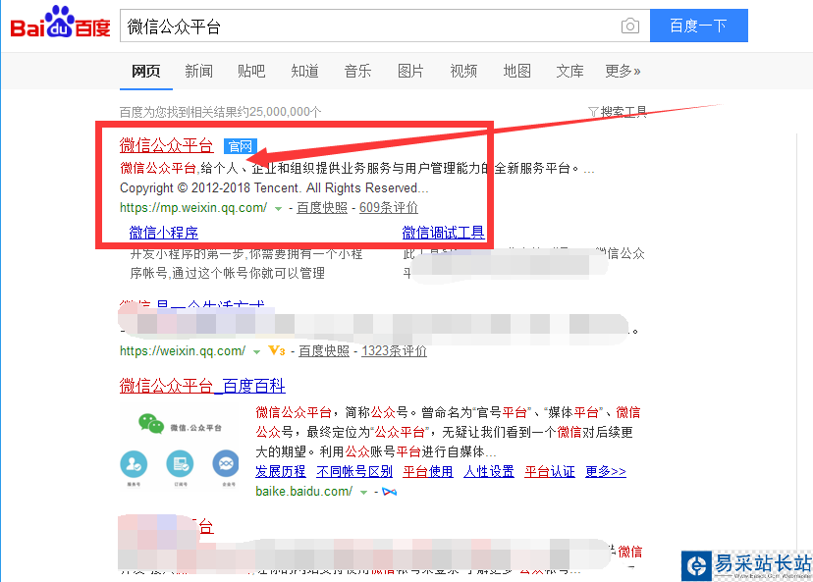813x582 pixels.
Task: Open the 微信小程序 sublink
Action: coord(164,233)
